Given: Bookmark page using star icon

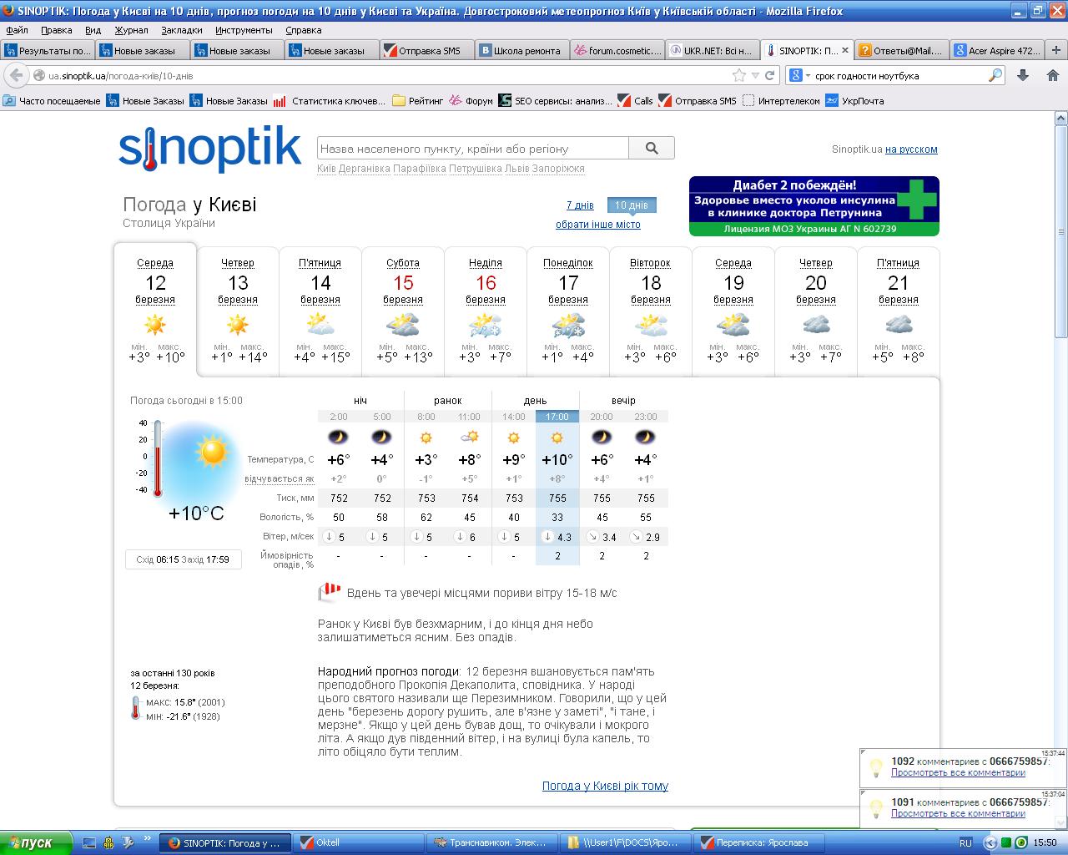Looking at the screenshot, I should 738,75.
